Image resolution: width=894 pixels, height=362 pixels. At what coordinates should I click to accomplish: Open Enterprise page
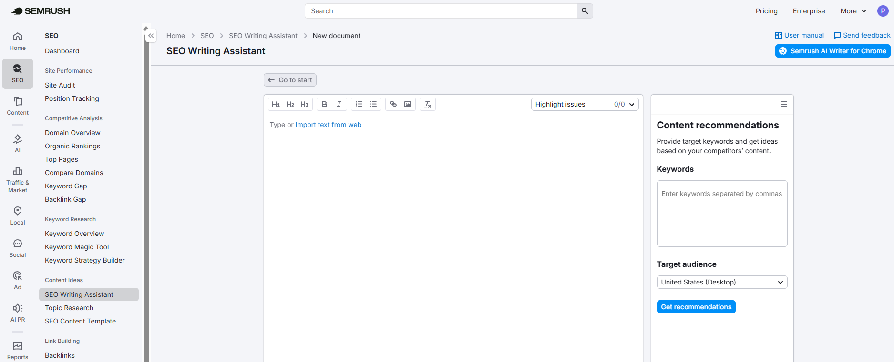pyautogui.click(x=809, y=11)
